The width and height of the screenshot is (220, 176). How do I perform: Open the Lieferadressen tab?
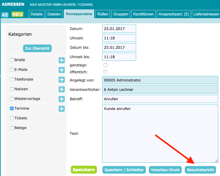click(x=206, y=14)
